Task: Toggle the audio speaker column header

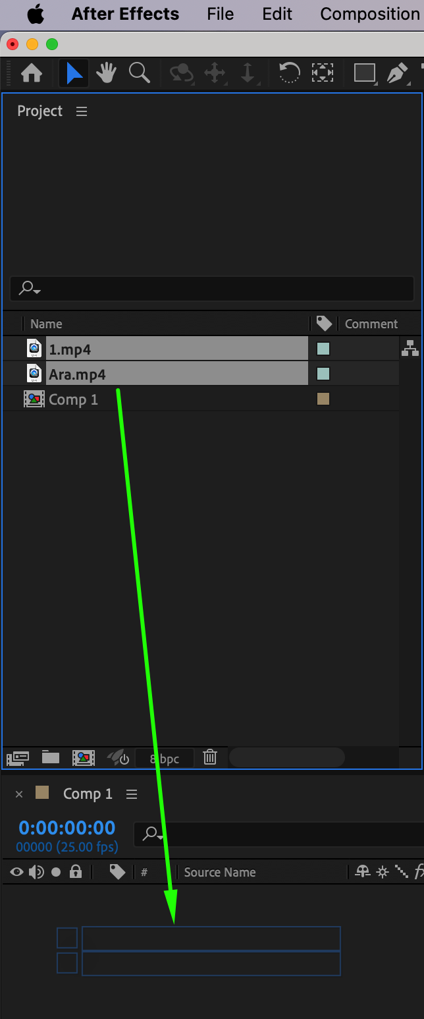Action: [36, 872]
